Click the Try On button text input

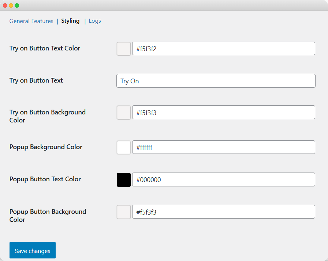pos(216,81)
